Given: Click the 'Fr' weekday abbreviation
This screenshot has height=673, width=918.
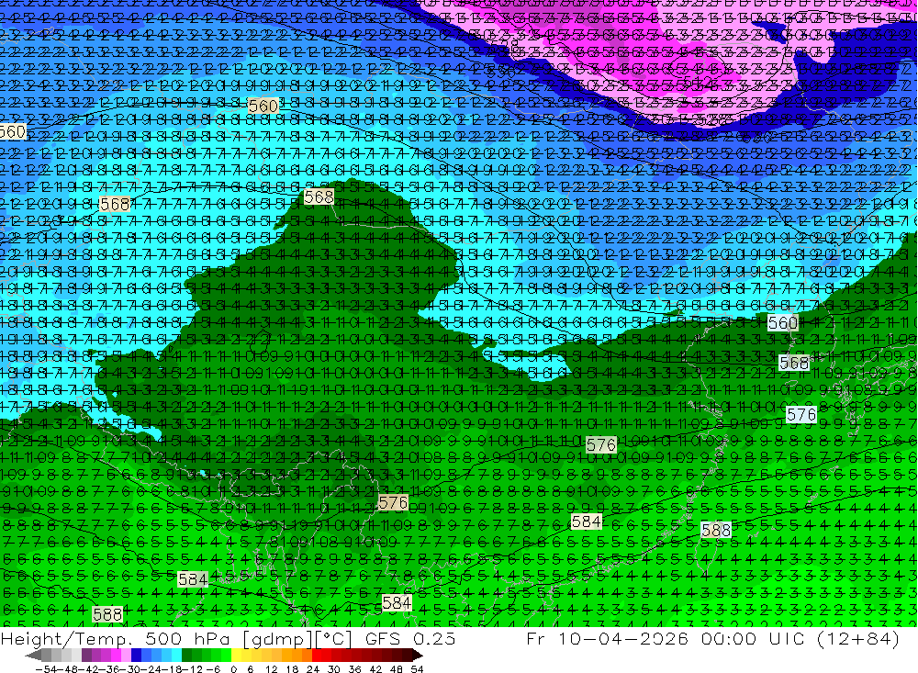Looking at the screenshot, I should coord(537,638).
